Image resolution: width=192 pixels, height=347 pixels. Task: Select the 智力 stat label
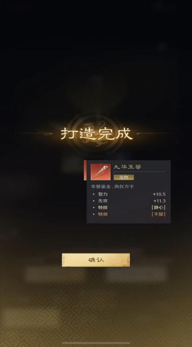(x=103, y=194)
